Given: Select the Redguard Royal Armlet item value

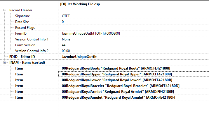Looking at the screenshot, I should tap(118, 92).
